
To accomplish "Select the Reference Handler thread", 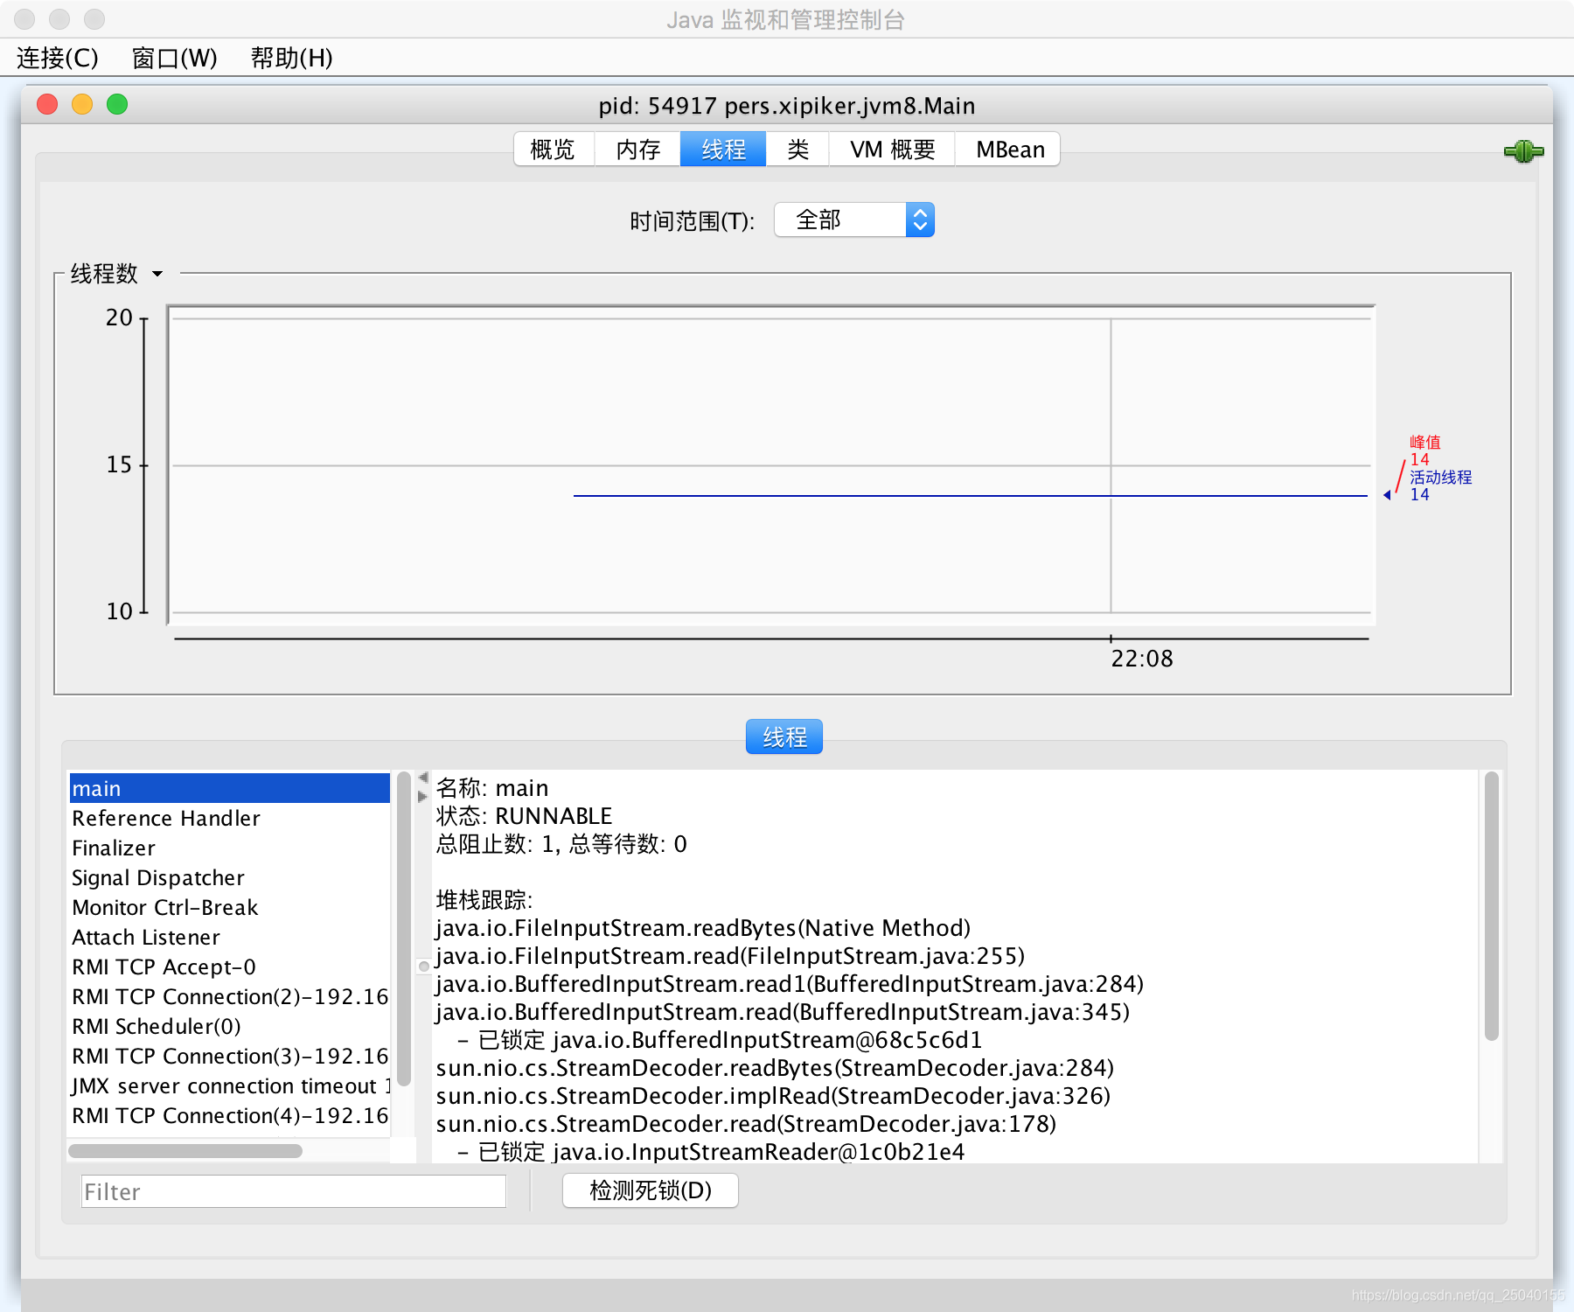I will 229,818.
